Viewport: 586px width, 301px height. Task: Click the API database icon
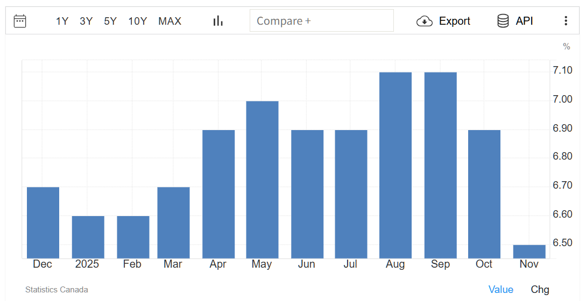pyautogui.click(x=503, y=21)
